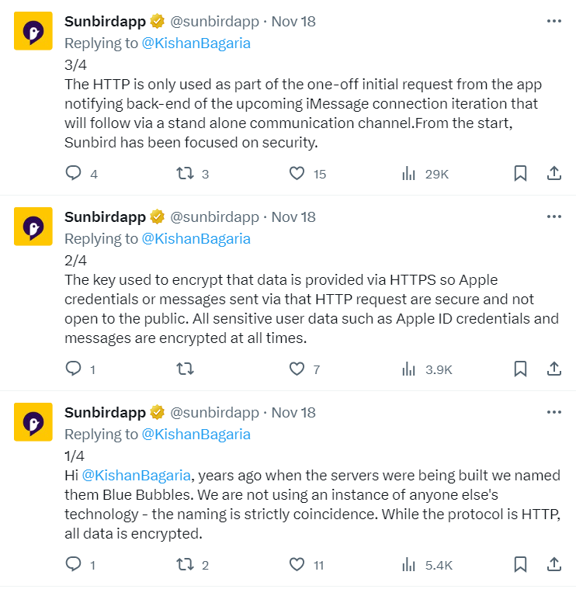Repost the 2/4 tweet
This screenshot has height=589, width=576.
(185, 369)
